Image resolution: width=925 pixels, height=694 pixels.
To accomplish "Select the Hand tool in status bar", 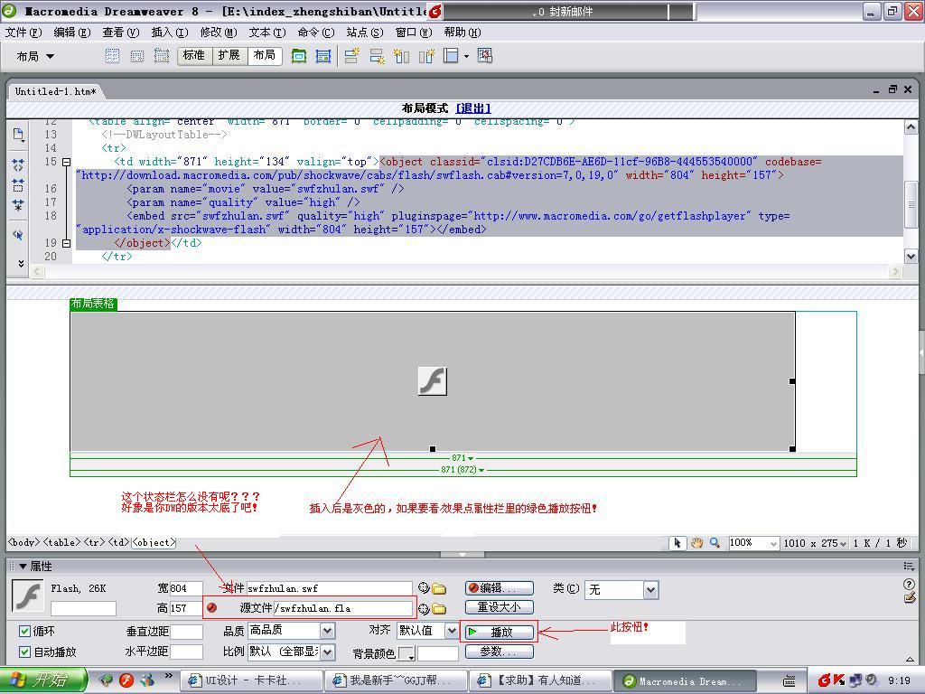I will 696,543.
